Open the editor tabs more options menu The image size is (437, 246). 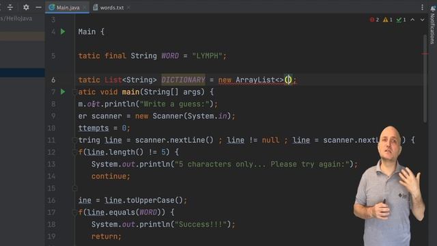pyautogui.click(x=422, y=8)
